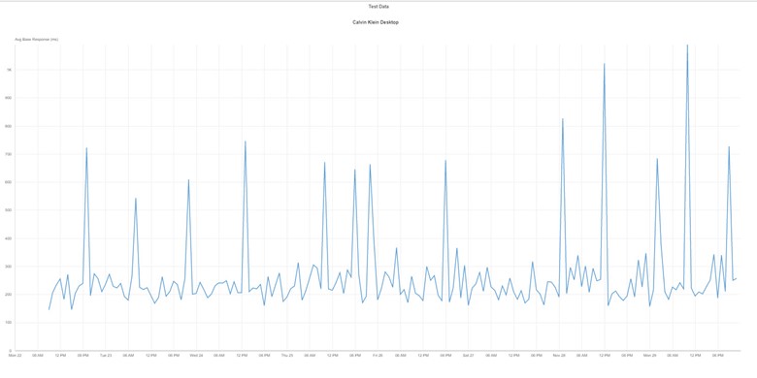Click the 'Avg Base Response (ms)' axis title
This screenshot has width=757, height=378.
pos(37,40)
